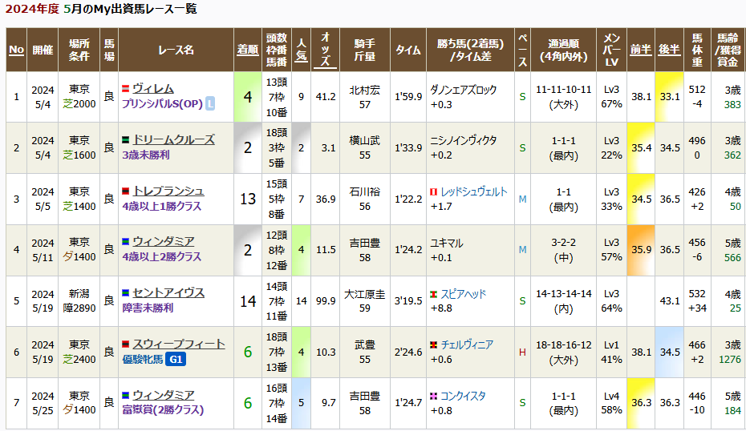Viewport: 746px width, 431px height.
Task: Sort races by 着順 column header
Action: point(248,50)
